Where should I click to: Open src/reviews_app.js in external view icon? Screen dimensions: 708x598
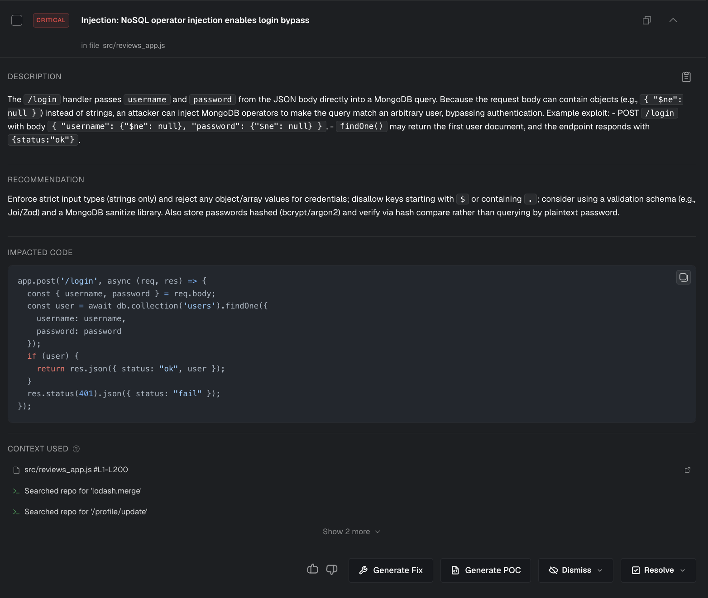coord(688,470)
